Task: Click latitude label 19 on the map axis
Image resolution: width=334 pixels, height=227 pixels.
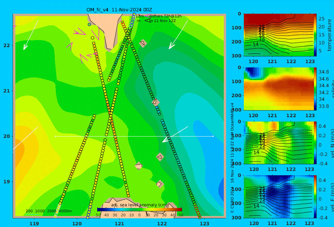Action: click(x=7, y=182)
